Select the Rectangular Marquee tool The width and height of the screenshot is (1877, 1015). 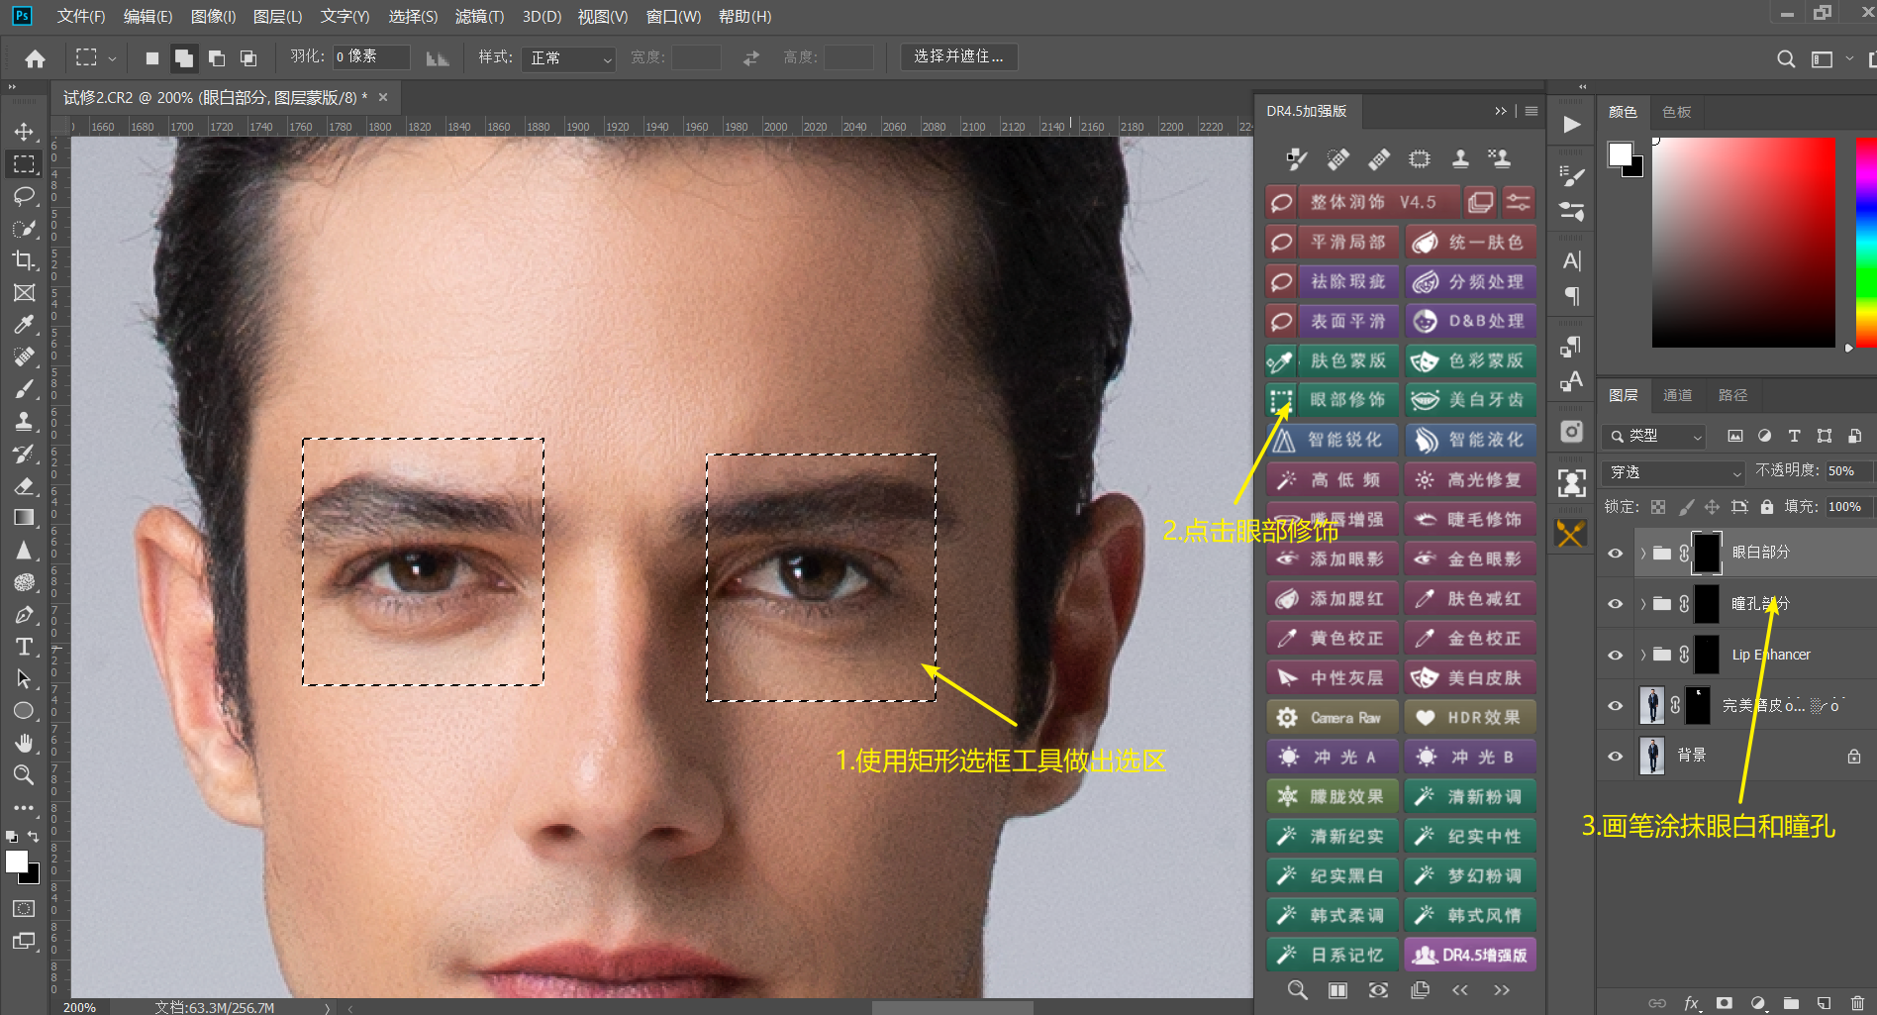coord(24,163)
